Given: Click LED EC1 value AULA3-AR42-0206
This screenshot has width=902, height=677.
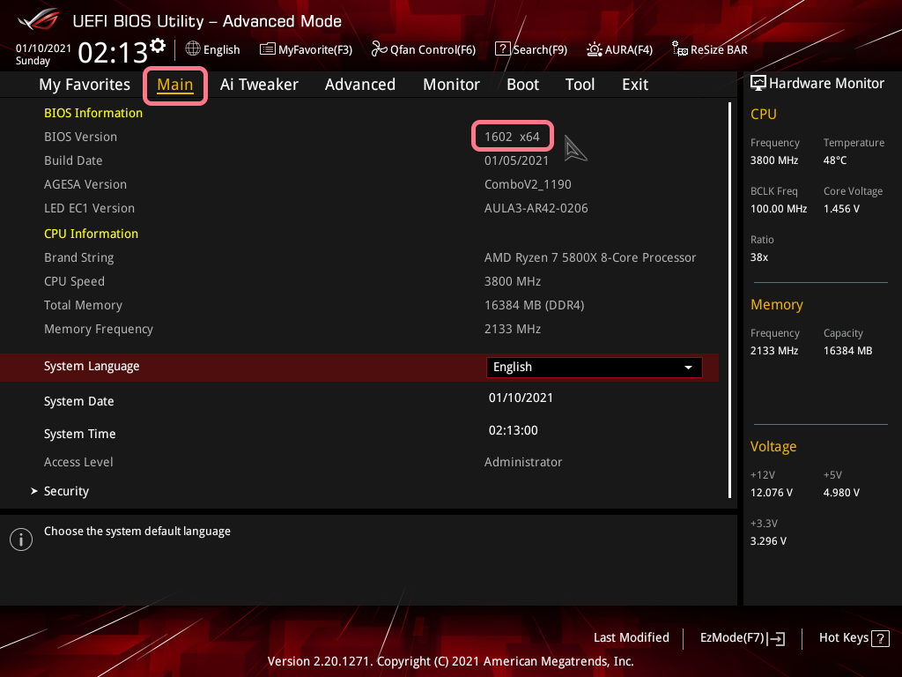Looking at the screenshot, I should click(x=536, y=208).
